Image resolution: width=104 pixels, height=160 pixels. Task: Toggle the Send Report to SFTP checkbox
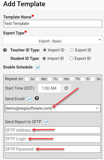click(x=47, y=122)
